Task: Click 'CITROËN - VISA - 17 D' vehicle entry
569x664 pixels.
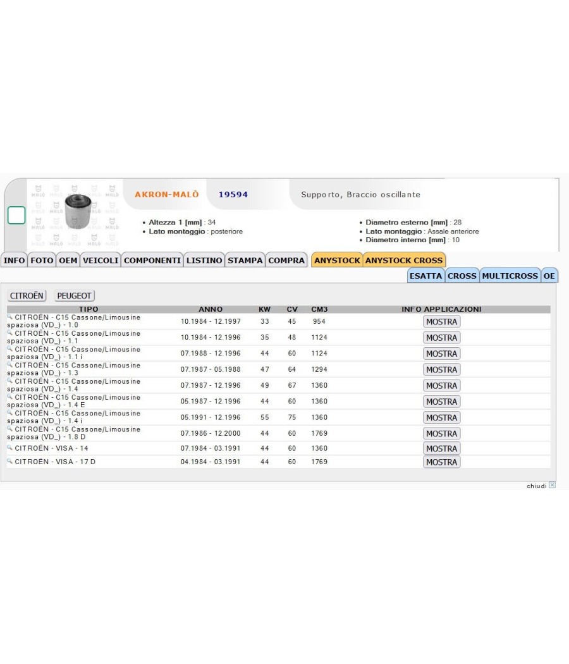Action: pos(55,462)
